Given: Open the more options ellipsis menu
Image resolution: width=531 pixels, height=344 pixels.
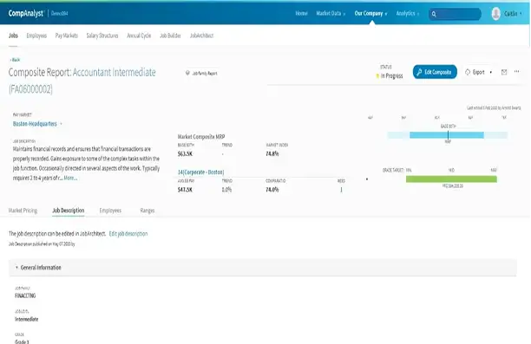Looking at the screenshot, I should (x=516, y=72).
